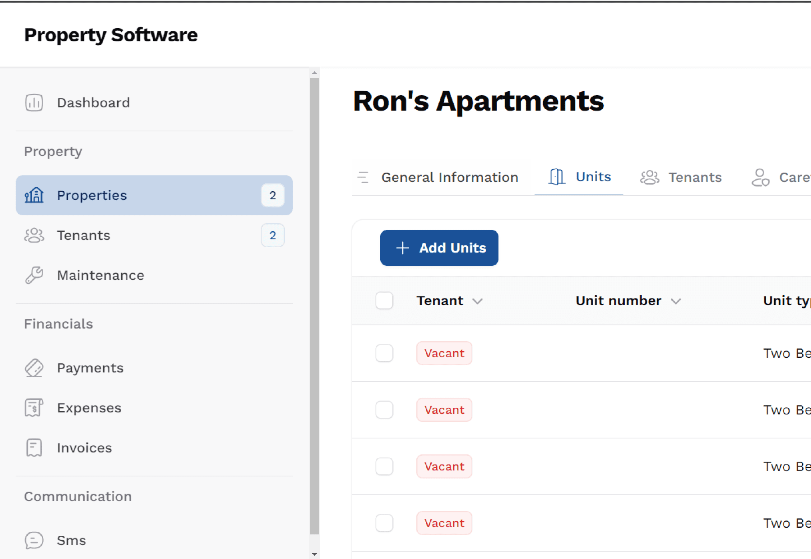Screen dimensions: 811x559
Task: Click the Expenses receipt icon
Action: pyautogui.click(x=34, y=408)
